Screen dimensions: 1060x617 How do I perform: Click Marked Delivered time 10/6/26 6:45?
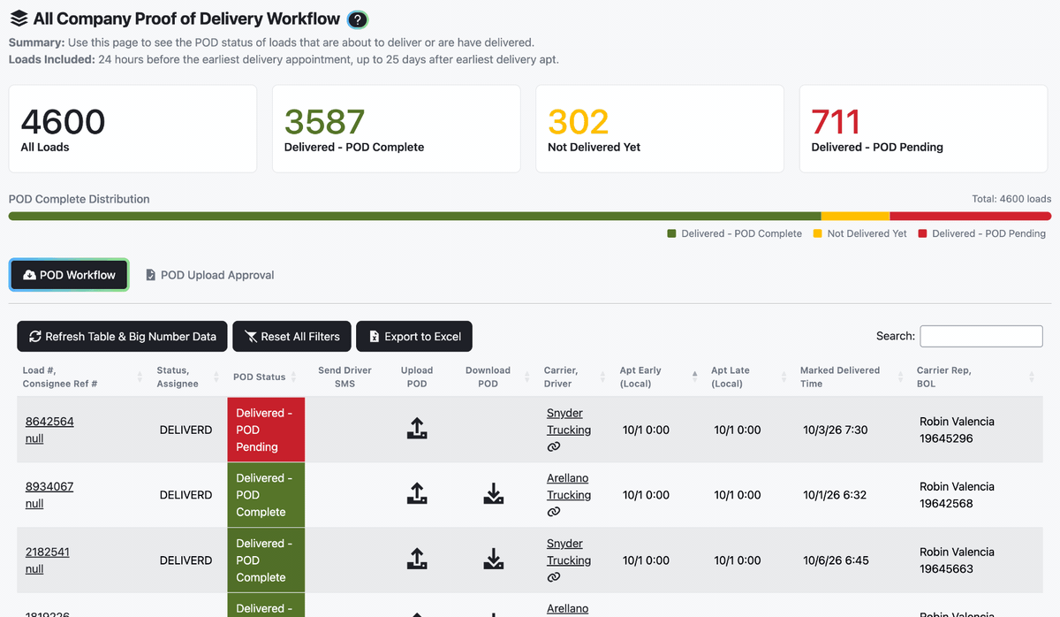(x=836, y=560)
